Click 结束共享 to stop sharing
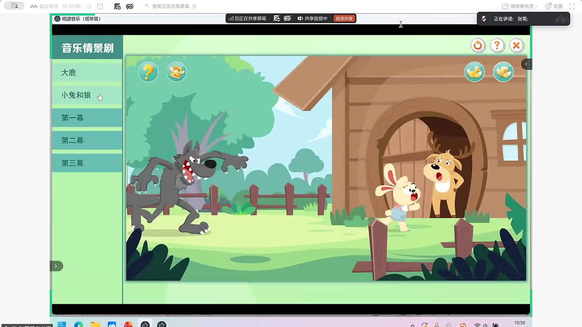582x327 pixels. coord(344,19)
